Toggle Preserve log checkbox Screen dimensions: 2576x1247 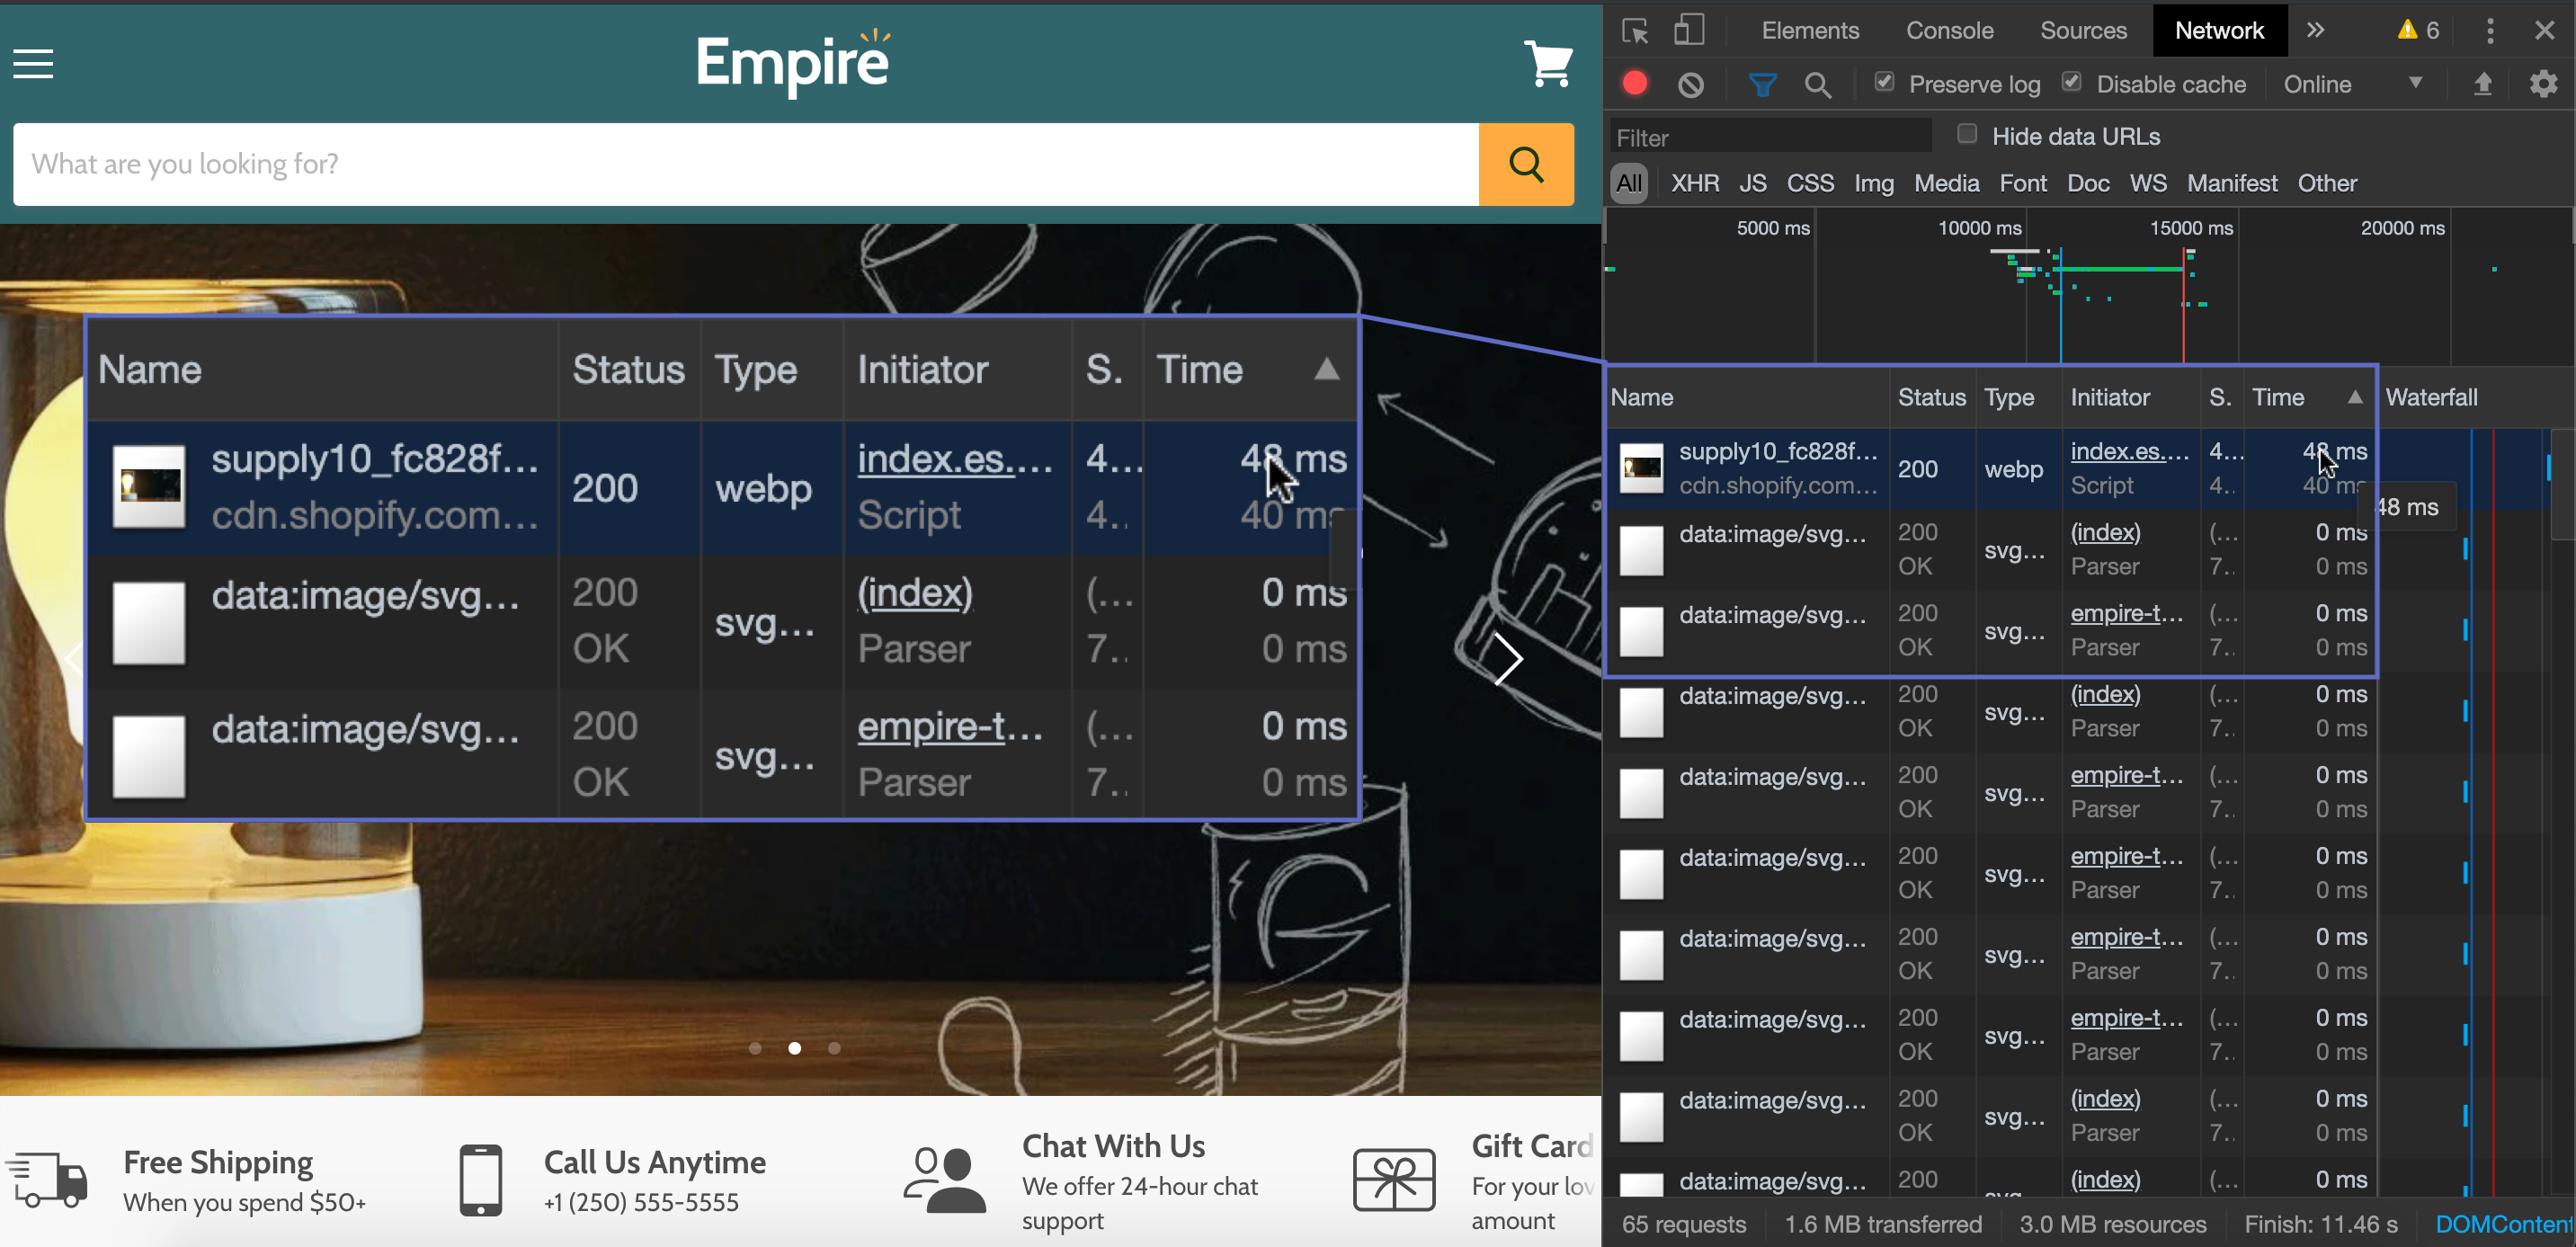pyautogui.click(x=1884, y=82)
